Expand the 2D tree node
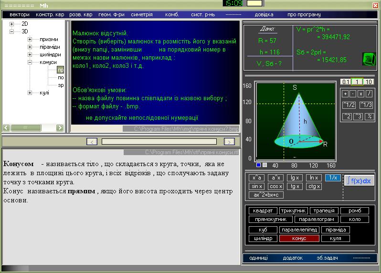This screenshot has width=381, height=273. (x=11, y=24)
